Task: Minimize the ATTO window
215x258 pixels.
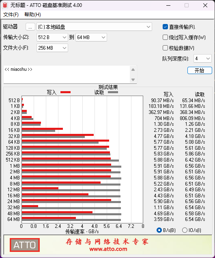Action: pyautogui.click(x=168, y=5)
